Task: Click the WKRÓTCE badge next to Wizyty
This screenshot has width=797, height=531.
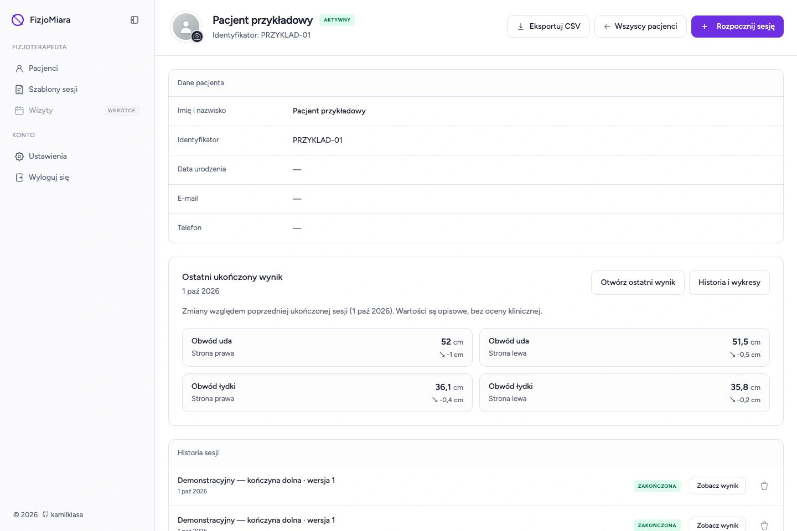Action: 121,111
